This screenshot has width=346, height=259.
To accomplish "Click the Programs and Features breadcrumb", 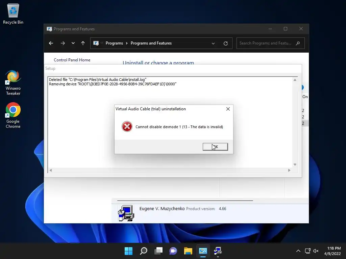I will point(151,43).
